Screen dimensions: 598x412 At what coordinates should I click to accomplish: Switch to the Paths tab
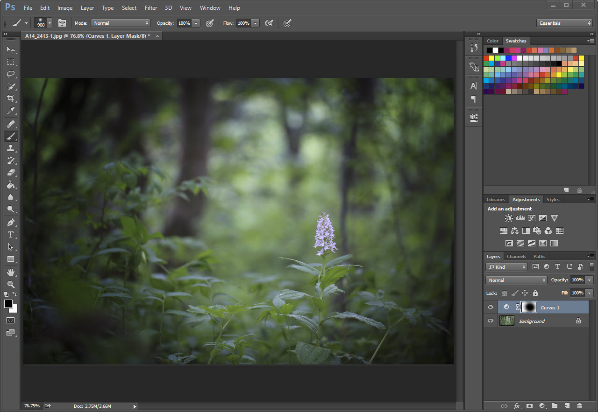click(x=539, y=256)
